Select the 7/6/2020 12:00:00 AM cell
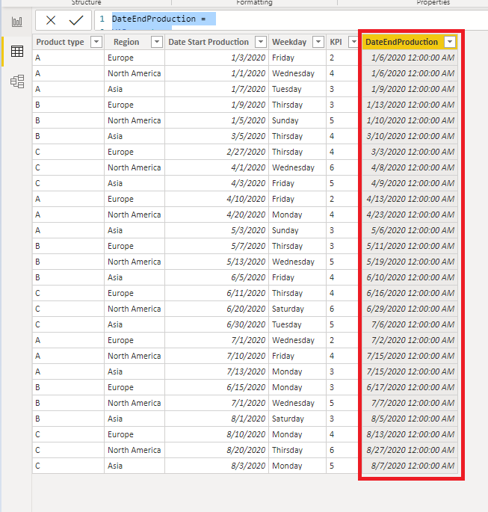Image resolution: width=488 pixels, height=512 pixels. (x=410, y=324)
